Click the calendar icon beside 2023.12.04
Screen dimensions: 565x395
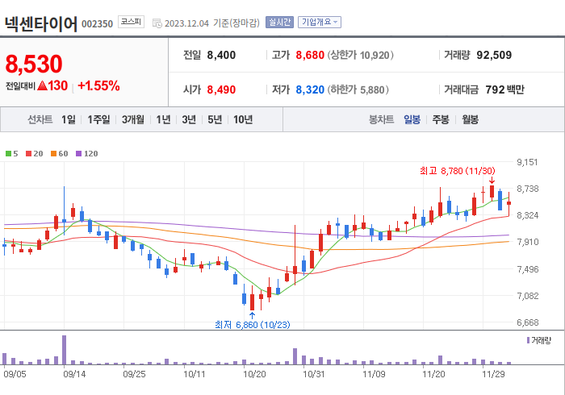pyautogui.click(x=157, y=23)
